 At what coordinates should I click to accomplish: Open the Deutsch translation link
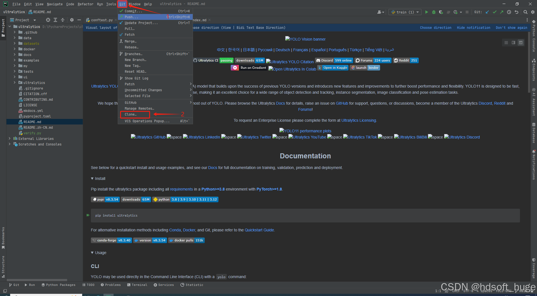coord(282,50)
